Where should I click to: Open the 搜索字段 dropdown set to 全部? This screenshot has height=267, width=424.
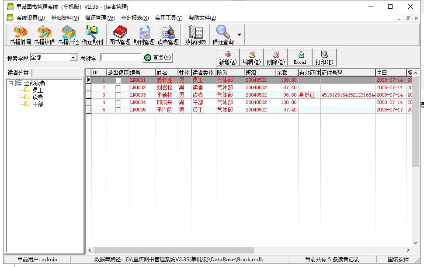click(73, 58)
